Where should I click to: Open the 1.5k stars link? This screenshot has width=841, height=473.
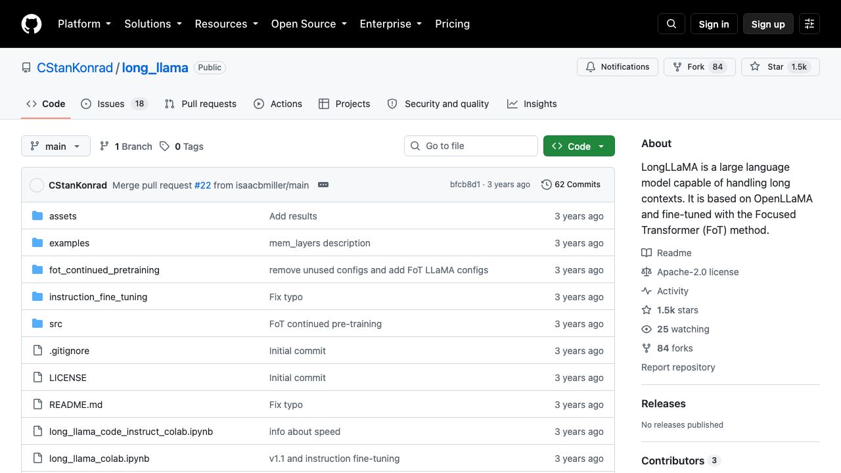tap(677, 310)
